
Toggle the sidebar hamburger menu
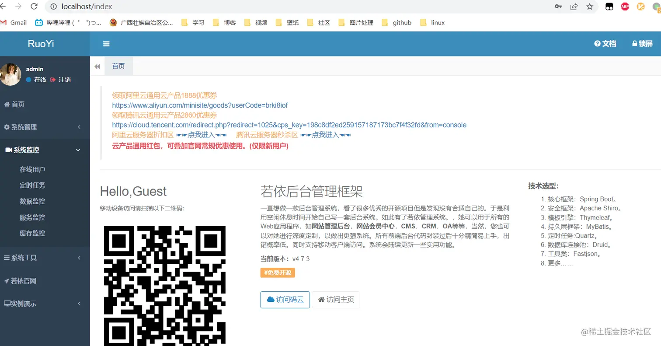pyautogui.click(x=106, y=44)
